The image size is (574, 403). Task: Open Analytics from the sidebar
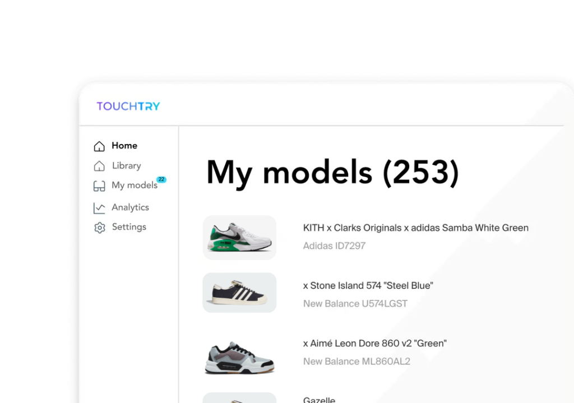tap(130, 207)
